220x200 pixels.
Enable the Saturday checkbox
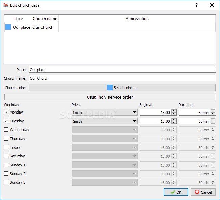(x=6, y=156)
